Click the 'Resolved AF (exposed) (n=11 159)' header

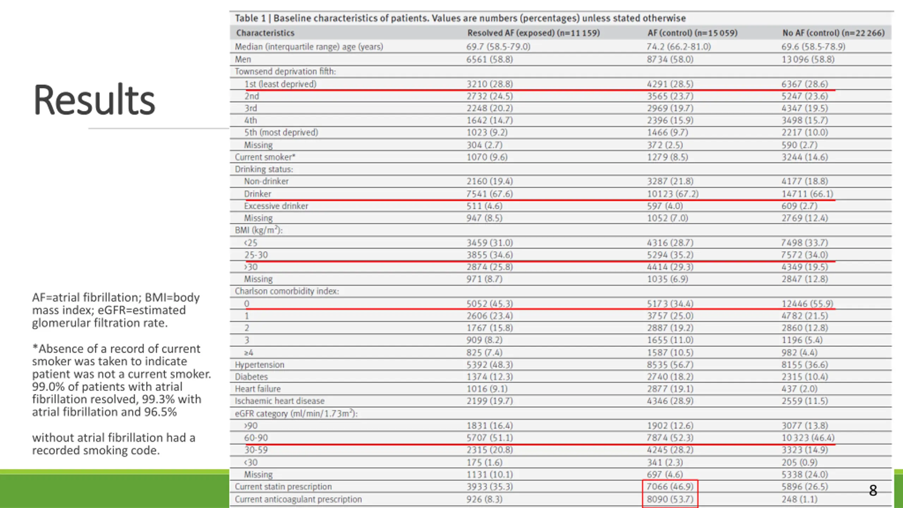point(534,33)
